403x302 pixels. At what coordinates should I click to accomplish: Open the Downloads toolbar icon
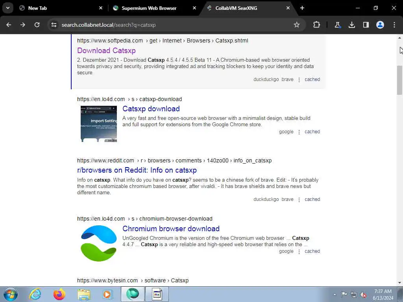pos(351,25)
